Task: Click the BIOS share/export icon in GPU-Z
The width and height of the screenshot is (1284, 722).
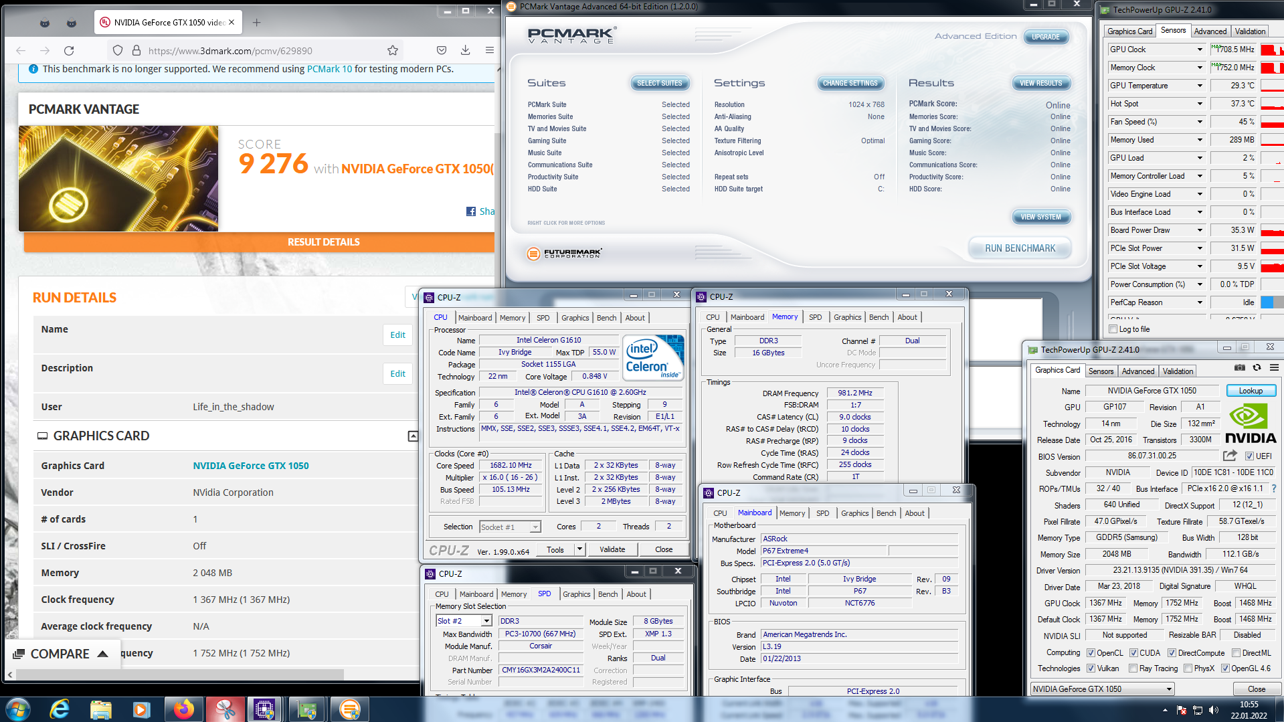Action: pos(1230,456)
